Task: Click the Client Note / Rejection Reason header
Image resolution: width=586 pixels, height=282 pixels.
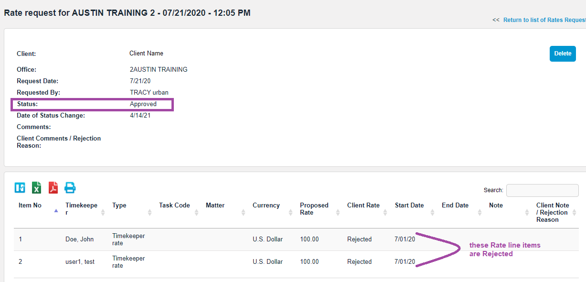Action: coord(552,212)
